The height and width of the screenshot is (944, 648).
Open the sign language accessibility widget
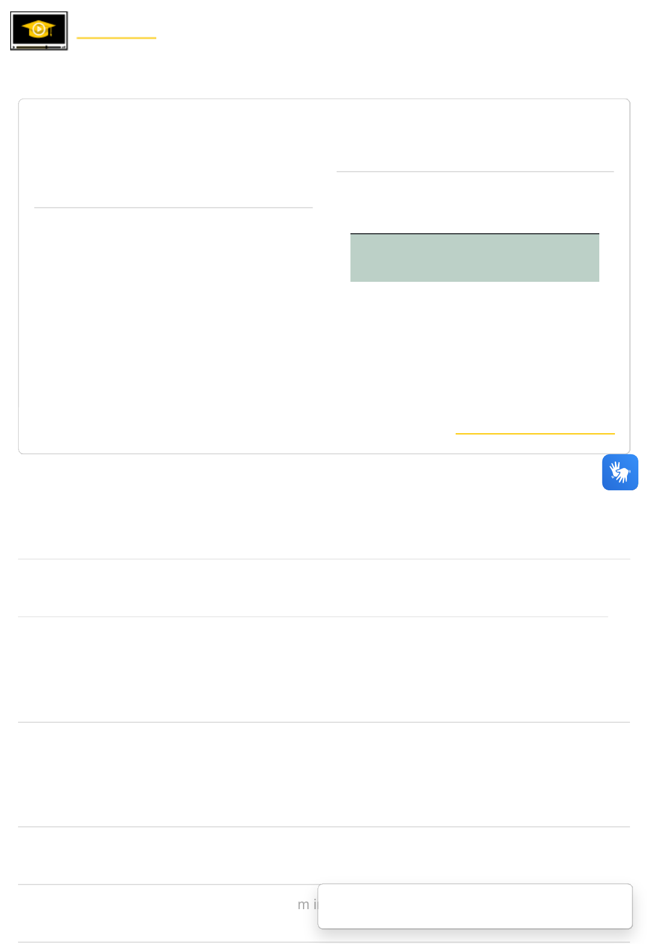pos(620,472)
